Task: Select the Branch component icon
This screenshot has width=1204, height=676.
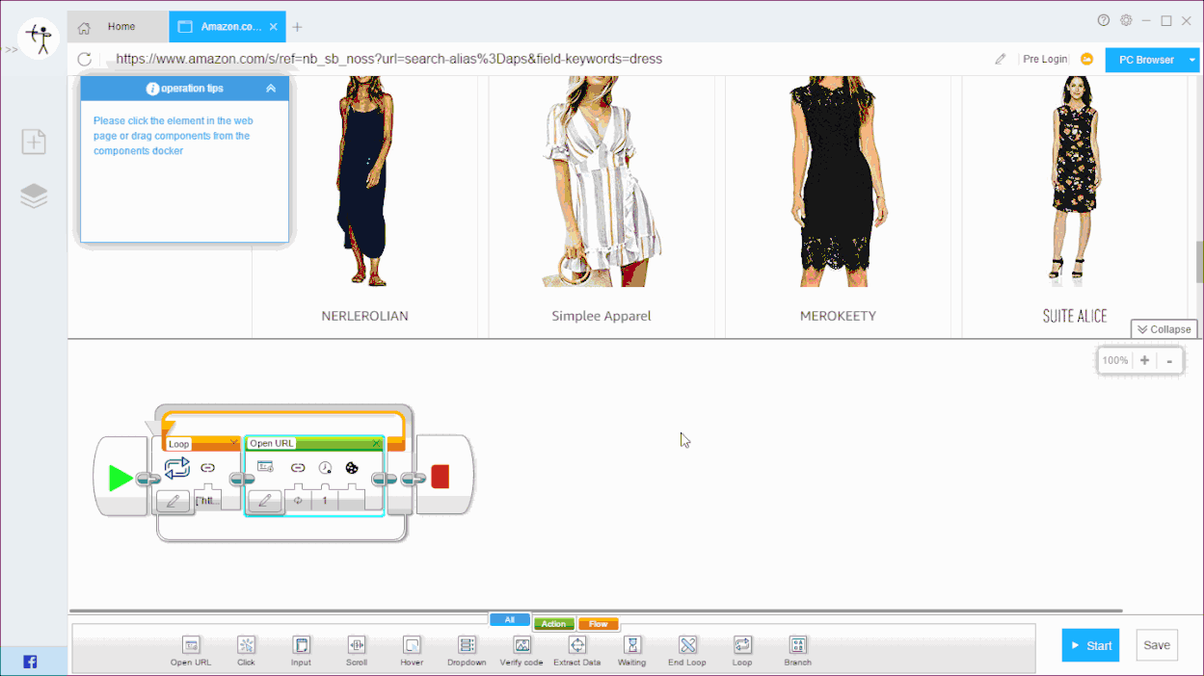Action: pyautogui.click(x=797, y=645)
